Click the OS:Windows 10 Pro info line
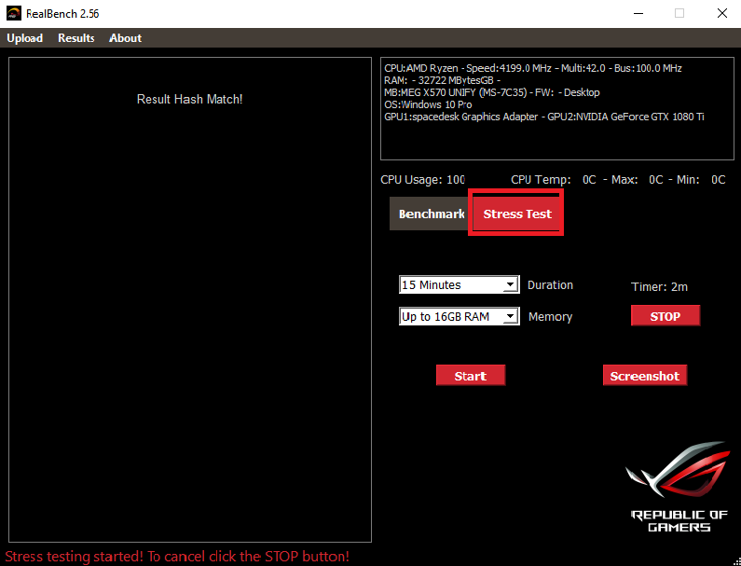 [x=428, y=104]
